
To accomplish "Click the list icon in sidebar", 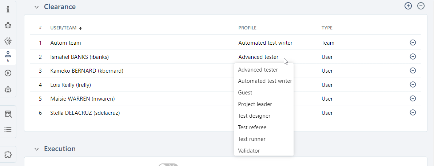I will click(8, 130).
